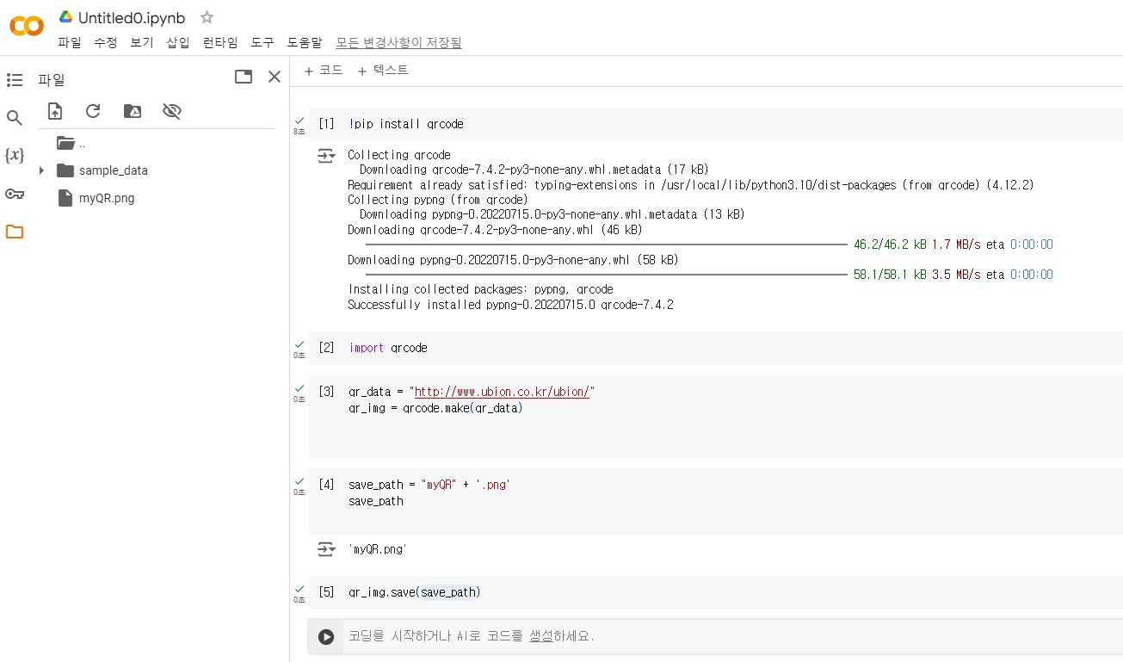This screenshot has height=662, width=1123.
Task: Star the Untitled0.ipynb notebook
Action: pyautogui.click(x=207, y=17)
